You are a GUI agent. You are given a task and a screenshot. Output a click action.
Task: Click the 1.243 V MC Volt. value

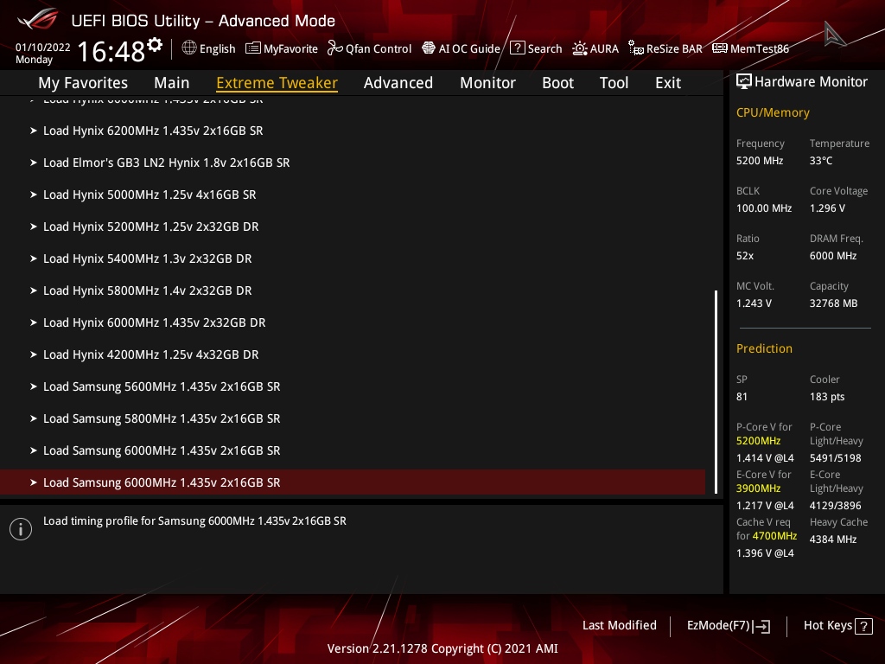pos(754,303)
